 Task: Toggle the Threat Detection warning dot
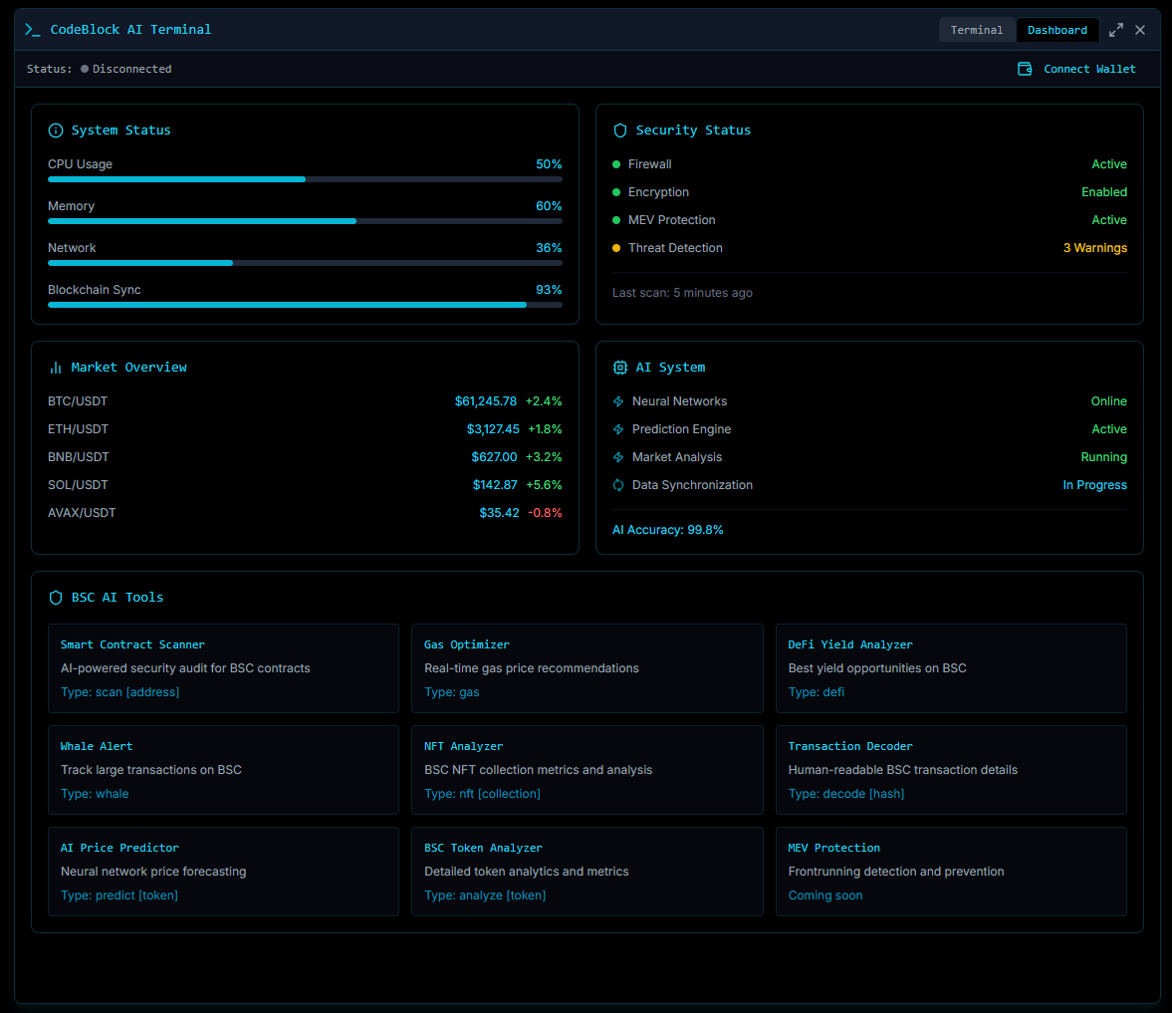[617, 248]
